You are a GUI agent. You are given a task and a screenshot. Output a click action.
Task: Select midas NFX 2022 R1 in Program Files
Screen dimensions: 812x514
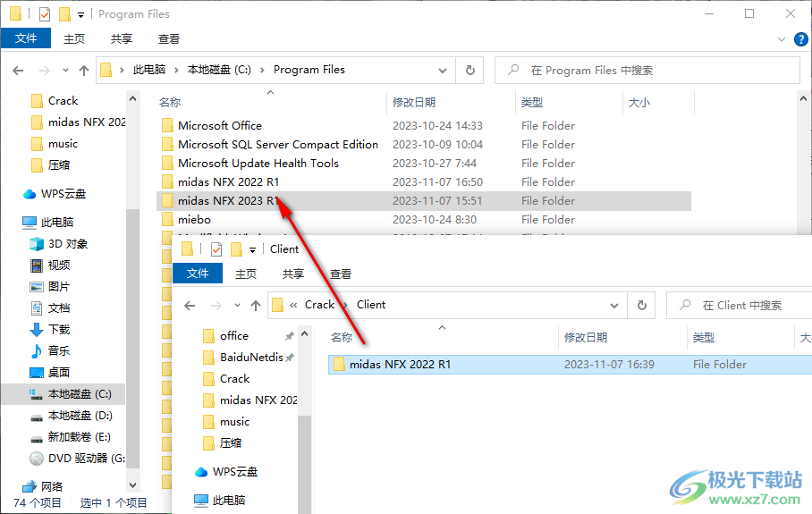click(x=423, y=181)
